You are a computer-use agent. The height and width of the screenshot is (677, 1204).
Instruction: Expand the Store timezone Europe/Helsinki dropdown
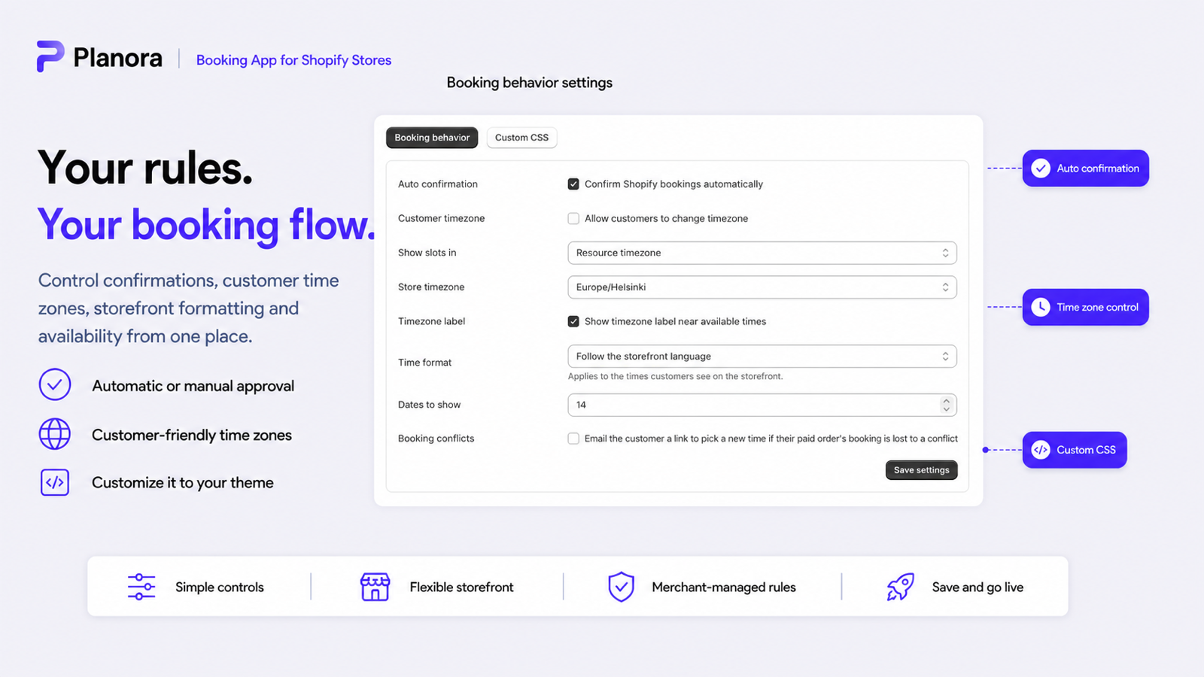tap(762, 287)
